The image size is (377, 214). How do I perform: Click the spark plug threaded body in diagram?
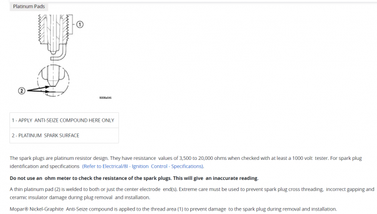click(54, 29)
